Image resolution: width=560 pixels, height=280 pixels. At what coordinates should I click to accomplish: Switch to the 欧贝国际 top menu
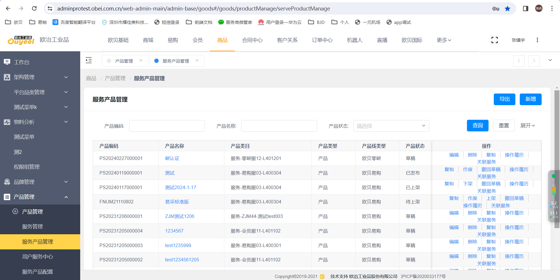[412, 40]
